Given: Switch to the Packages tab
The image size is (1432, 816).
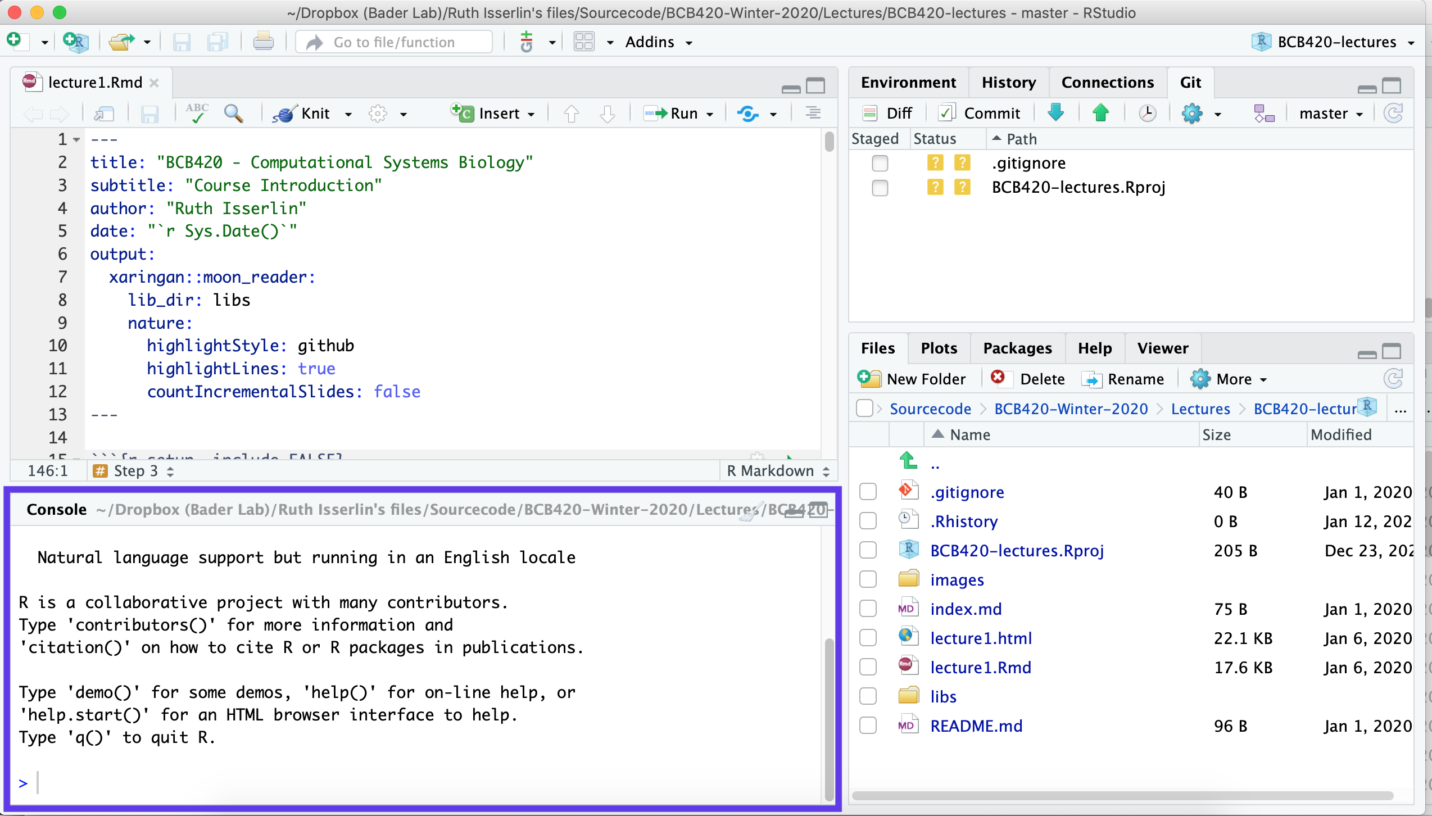Looking at the screenshot, I should (1017, 348).
